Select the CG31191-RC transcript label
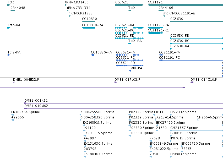 (158, 30)
